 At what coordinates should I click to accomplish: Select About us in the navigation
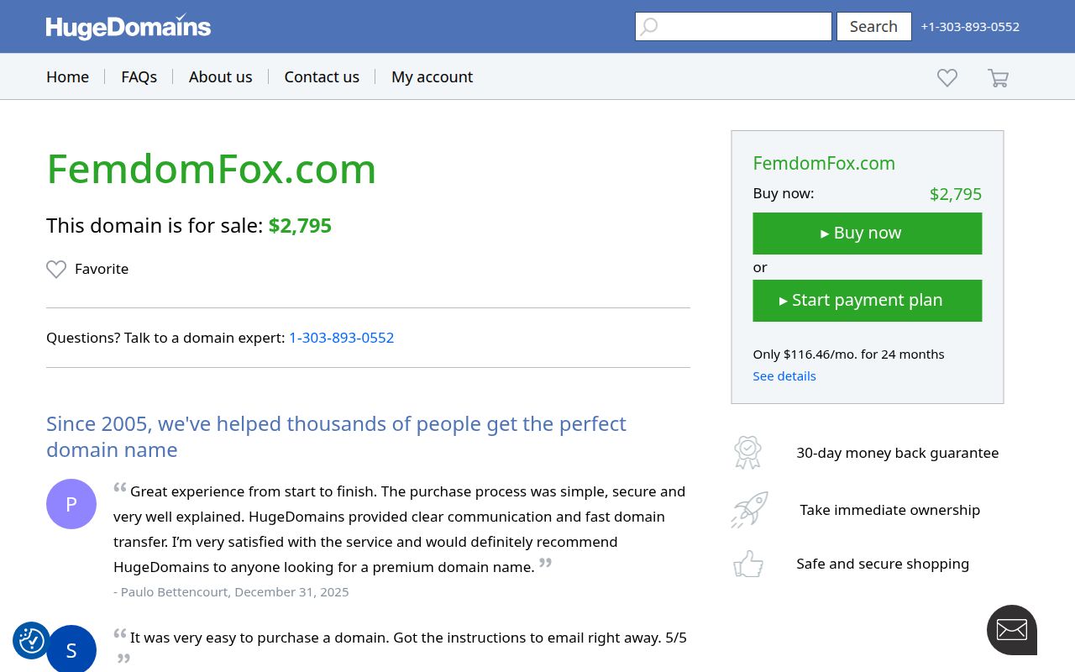[x=220, y=76]
